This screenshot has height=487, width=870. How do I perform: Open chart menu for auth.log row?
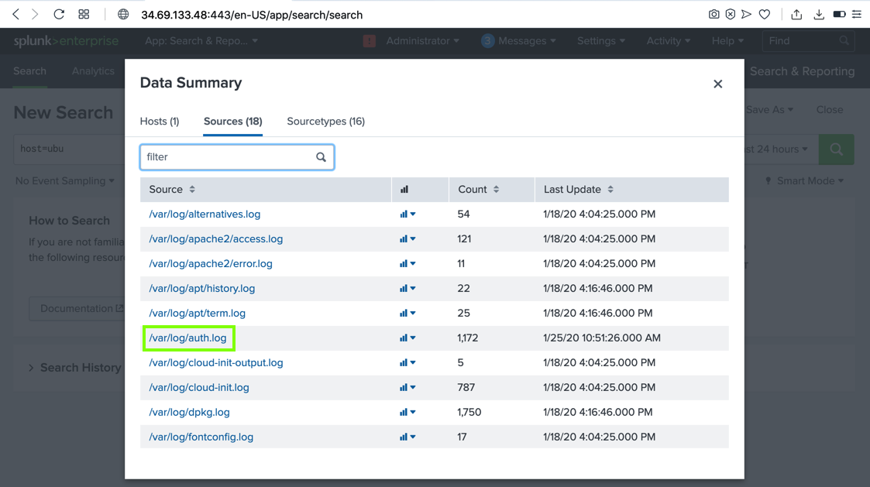[407, 338]
